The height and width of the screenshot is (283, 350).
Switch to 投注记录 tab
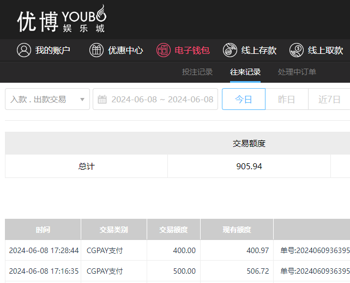(197, 72)
